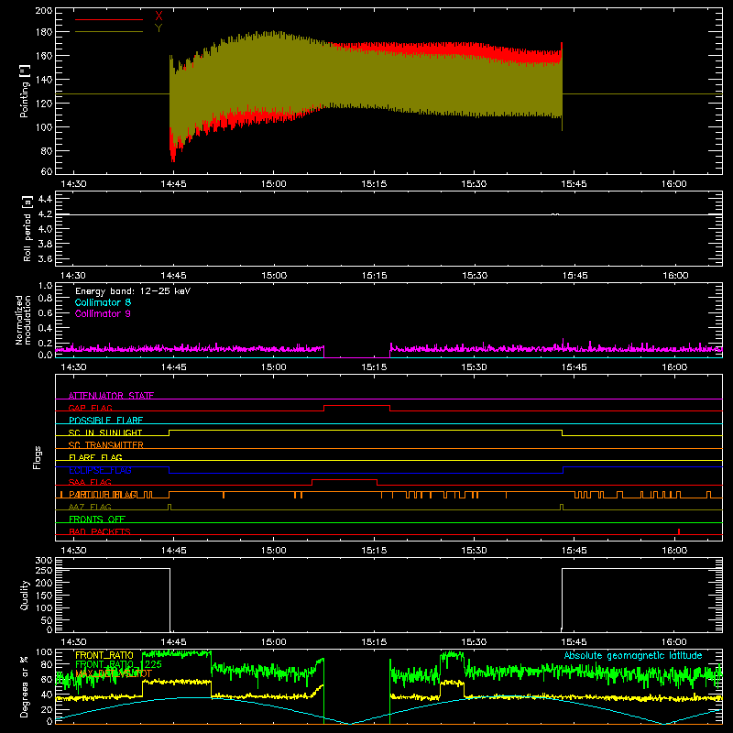Select the 'Normalized modulation' axis title
The height and width of the screenshot is (733, 733).
pos(23,320)
